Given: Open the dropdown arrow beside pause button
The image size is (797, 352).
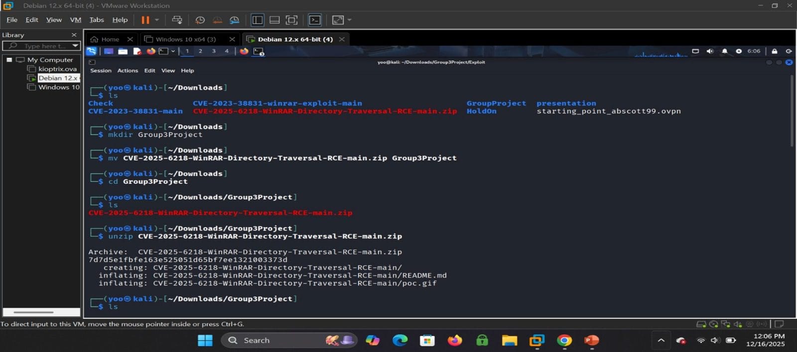Looking at the screenshot, I should click(156, 20).
